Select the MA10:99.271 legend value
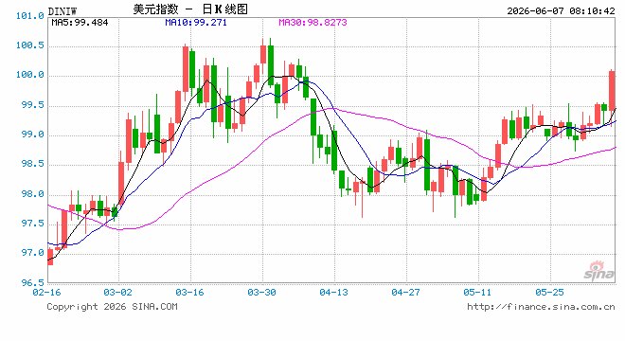Screen dimensions: 625x341 (x=196, y=23)
